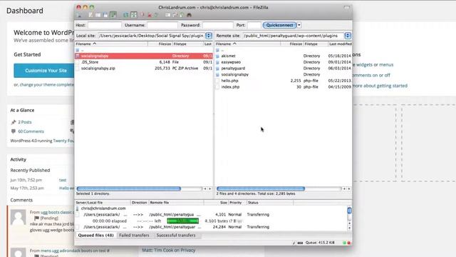This screenshot has width=456, height=257.
Task: Click red activity indicator in status bar
Action: (348, 243)
